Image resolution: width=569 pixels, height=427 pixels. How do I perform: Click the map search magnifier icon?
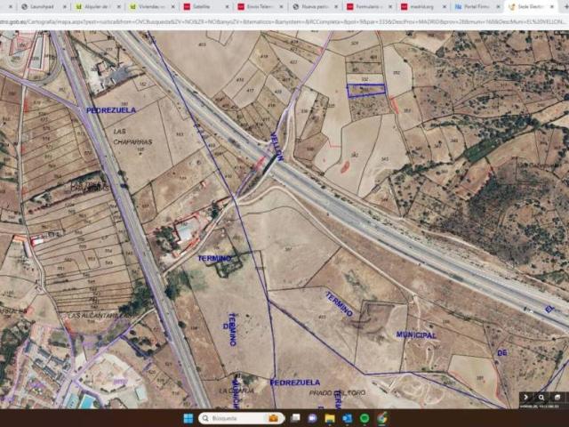point(541,398)
